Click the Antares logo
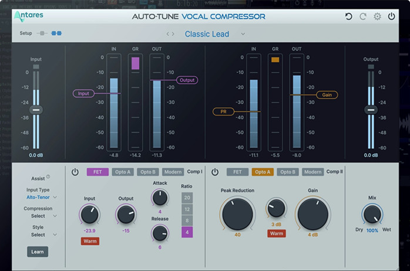The image size is (410, 271). 29,16
